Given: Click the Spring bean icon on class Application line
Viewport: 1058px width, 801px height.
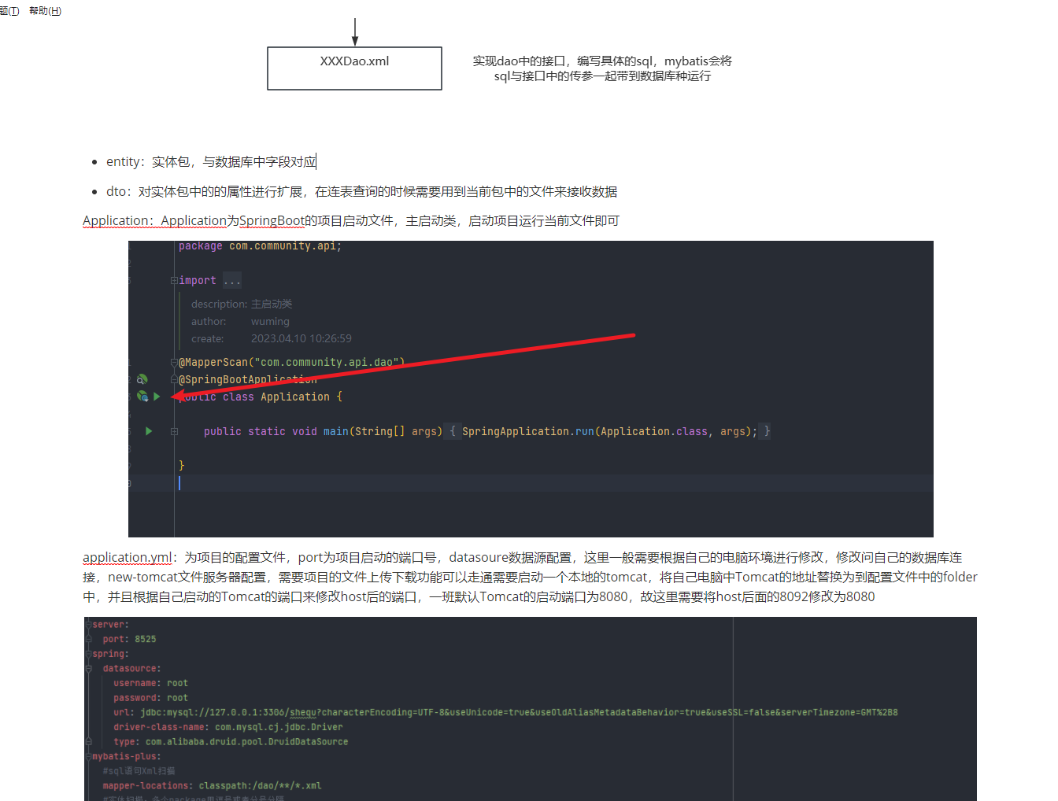Looking at the screenshot, I should click(142, 397).
